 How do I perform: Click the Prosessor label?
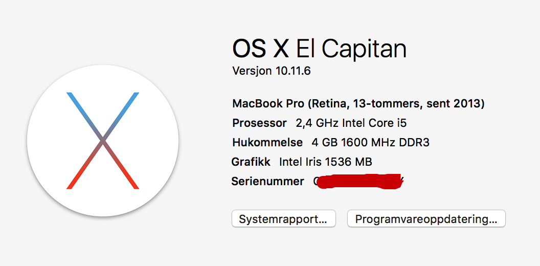(x=259, y=123)
